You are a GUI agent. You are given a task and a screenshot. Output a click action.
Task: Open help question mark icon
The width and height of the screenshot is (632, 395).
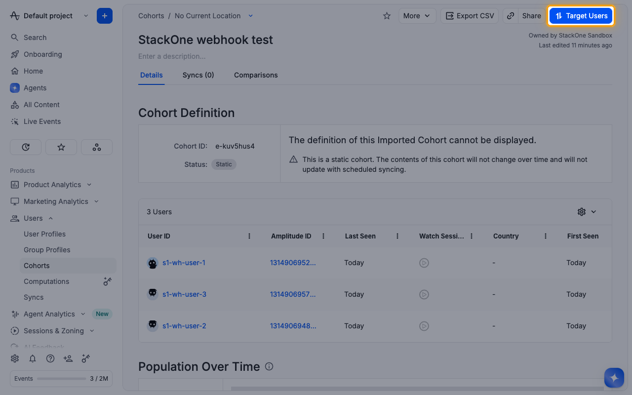click(x=50, y=358)
